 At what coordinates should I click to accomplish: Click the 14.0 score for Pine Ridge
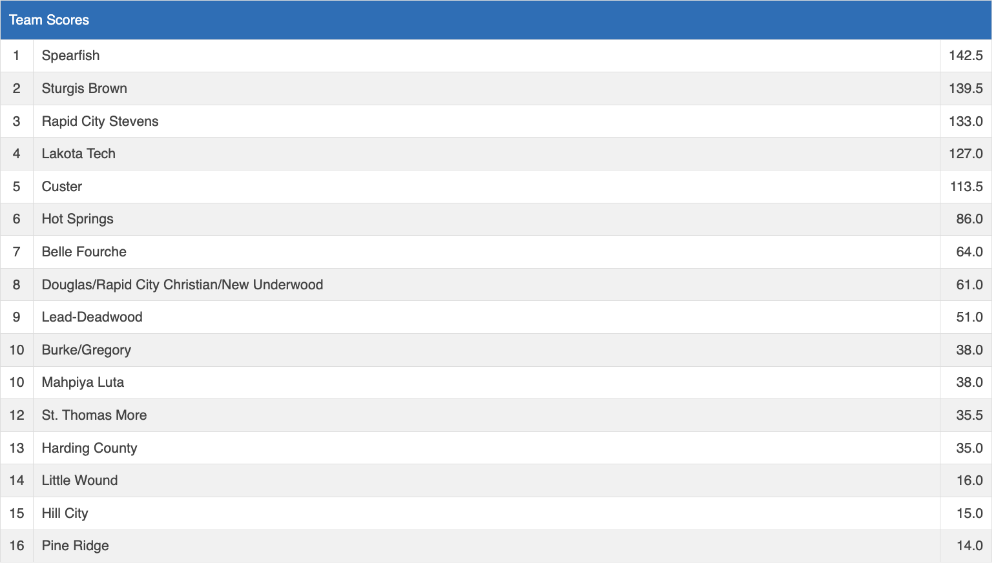[x=969, y=546]
